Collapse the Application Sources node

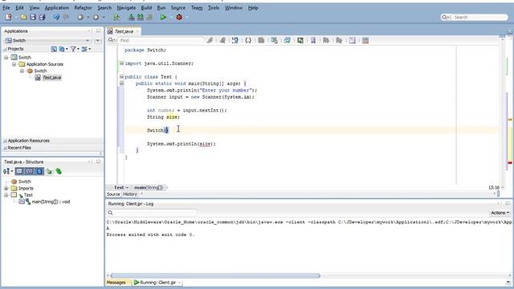[x=14, y=64]
